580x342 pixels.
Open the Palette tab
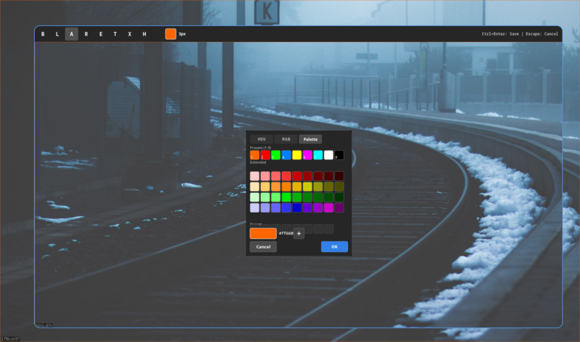click(310, 139)
